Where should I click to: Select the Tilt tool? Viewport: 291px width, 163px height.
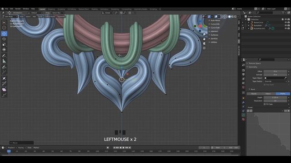(x=4, y=84)
